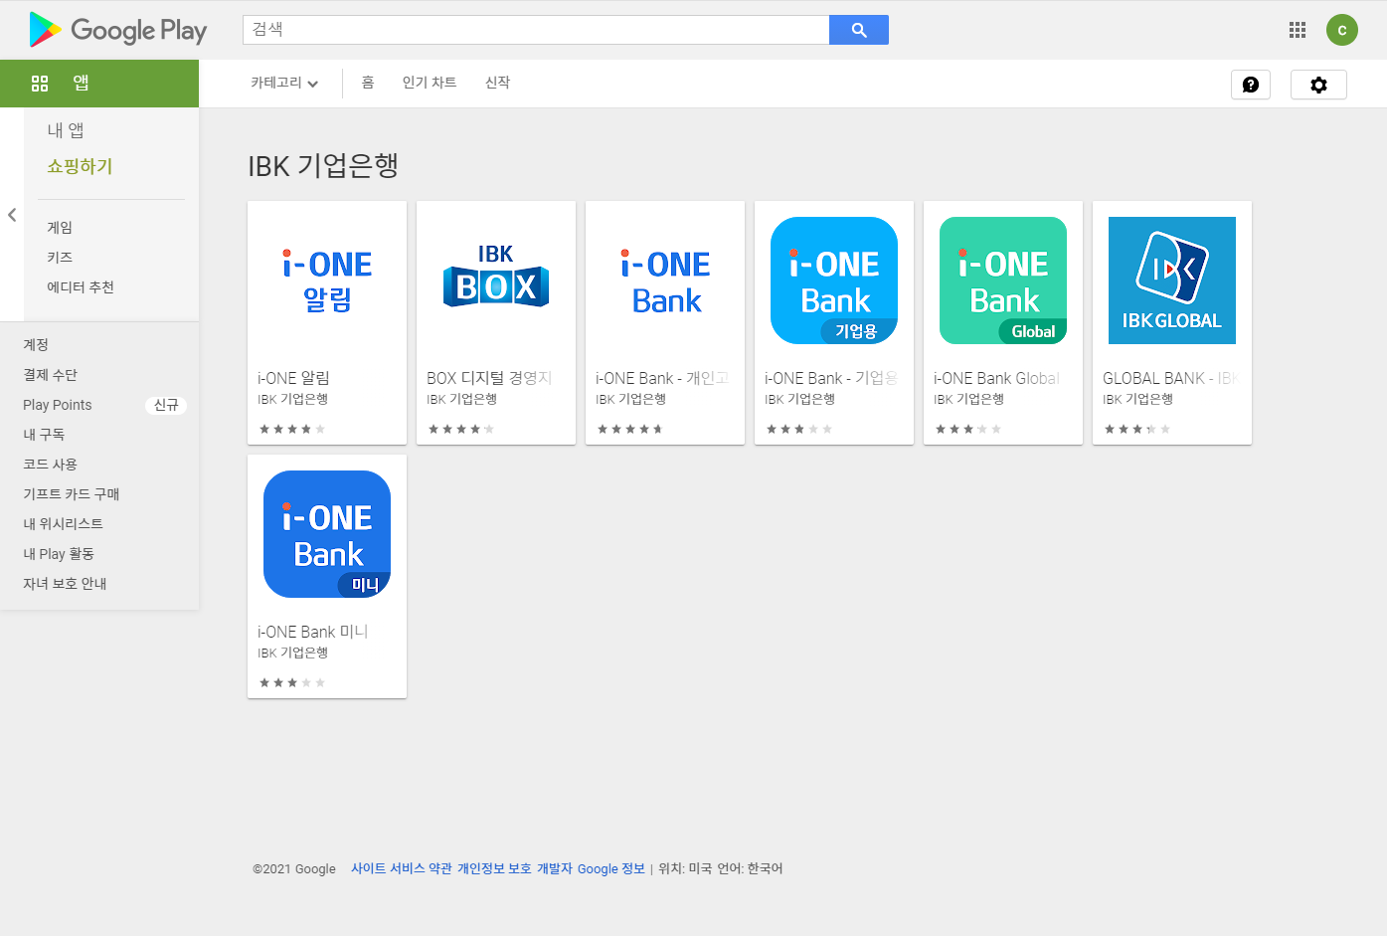Screen dimensions: 1387x936
Task: Click the blue search magnifier button
Action: point(859,30)
